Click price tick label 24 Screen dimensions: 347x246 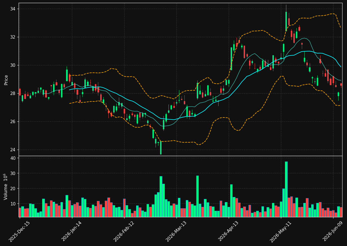point(13,150)
